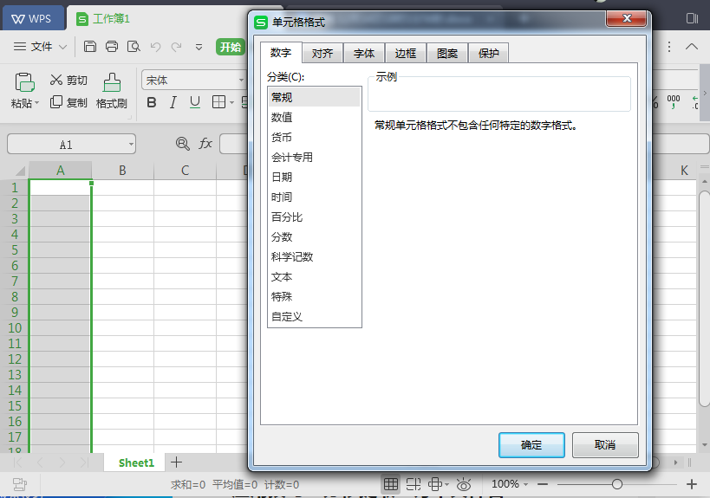
Task: Click the fx insert function icon
Action: [205, 144]
